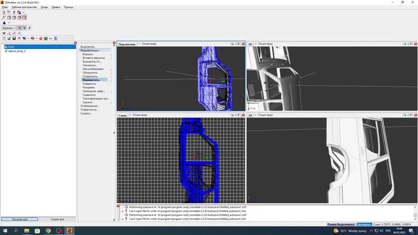Screen dimensions: 418x235
Task: Select the Вращать command
Action: point(88,54)
